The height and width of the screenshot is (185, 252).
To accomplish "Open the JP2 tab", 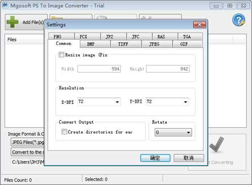I will click(x=113, y=36).
